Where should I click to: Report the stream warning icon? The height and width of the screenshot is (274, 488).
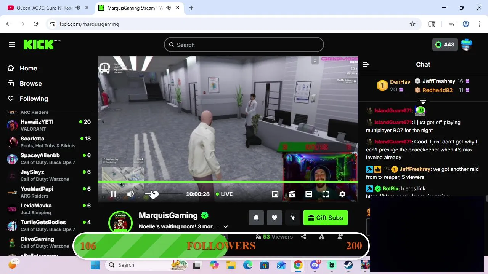322,237
